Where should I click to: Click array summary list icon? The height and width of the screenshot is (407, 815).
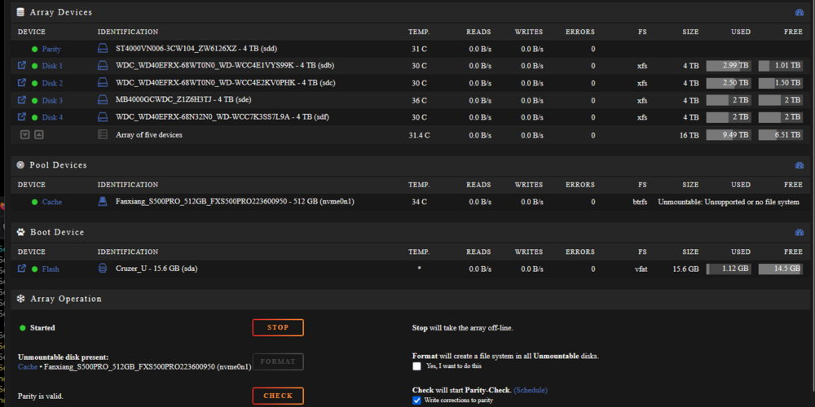[103, 135]
